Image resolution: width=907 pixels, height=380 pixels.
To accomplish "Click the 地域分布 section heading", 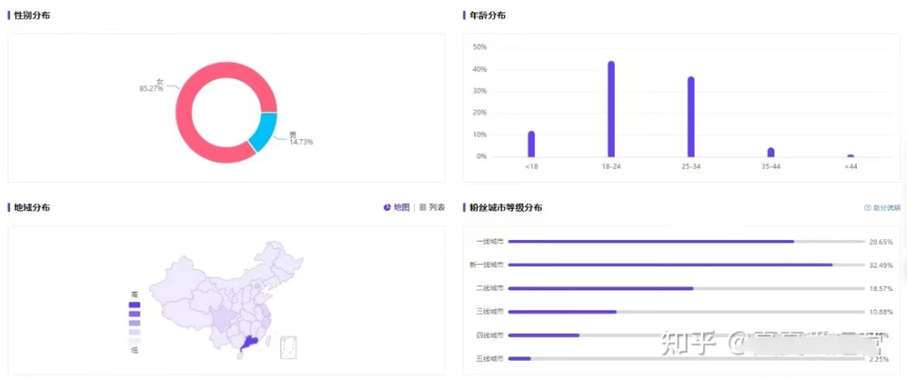I will (x=32, y=207).
